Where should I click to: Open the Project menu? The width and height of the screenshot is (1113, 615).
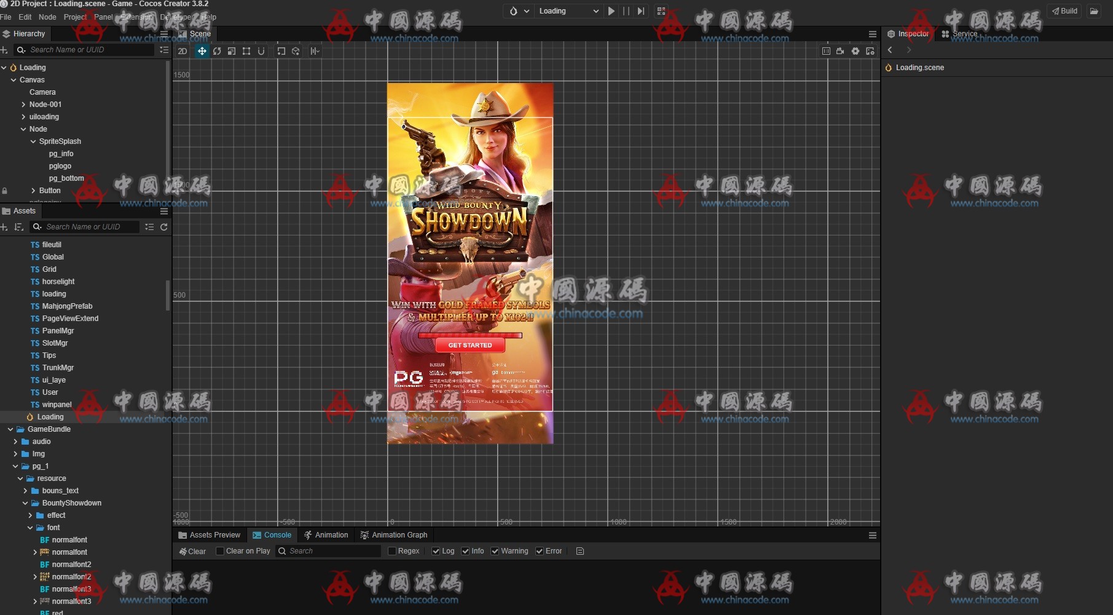75,17
